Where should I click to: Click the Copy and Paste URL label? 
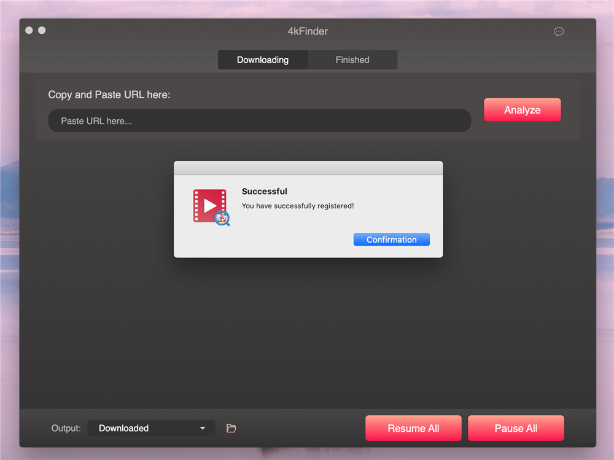109,95
